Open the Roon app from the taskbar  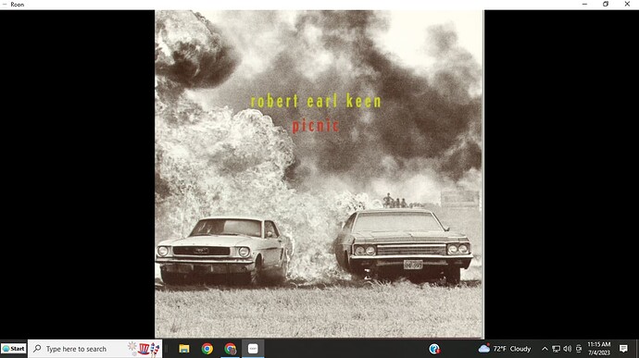coord(253,349)
